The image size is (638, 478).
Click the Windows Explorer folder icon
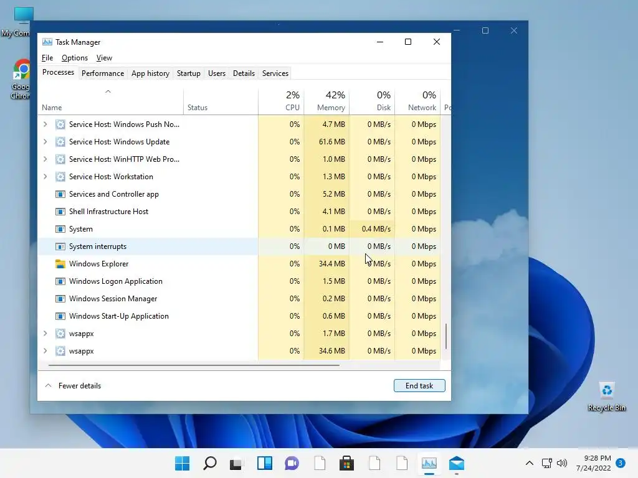tap(60, 264)
